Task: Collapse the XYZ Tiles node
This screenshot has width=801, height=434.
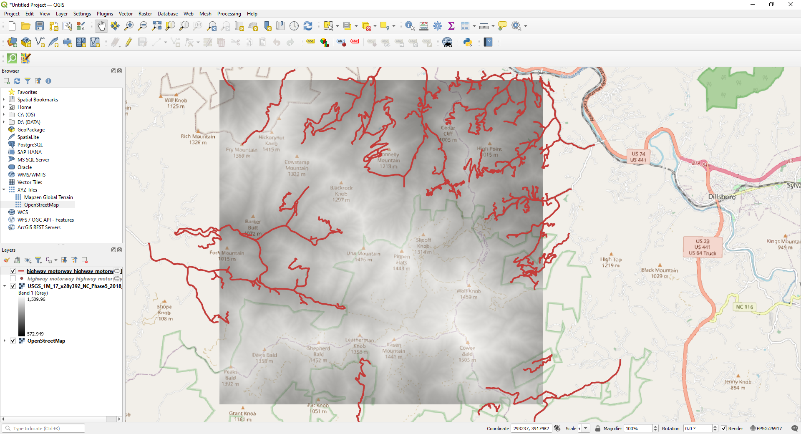Action: 4,190
